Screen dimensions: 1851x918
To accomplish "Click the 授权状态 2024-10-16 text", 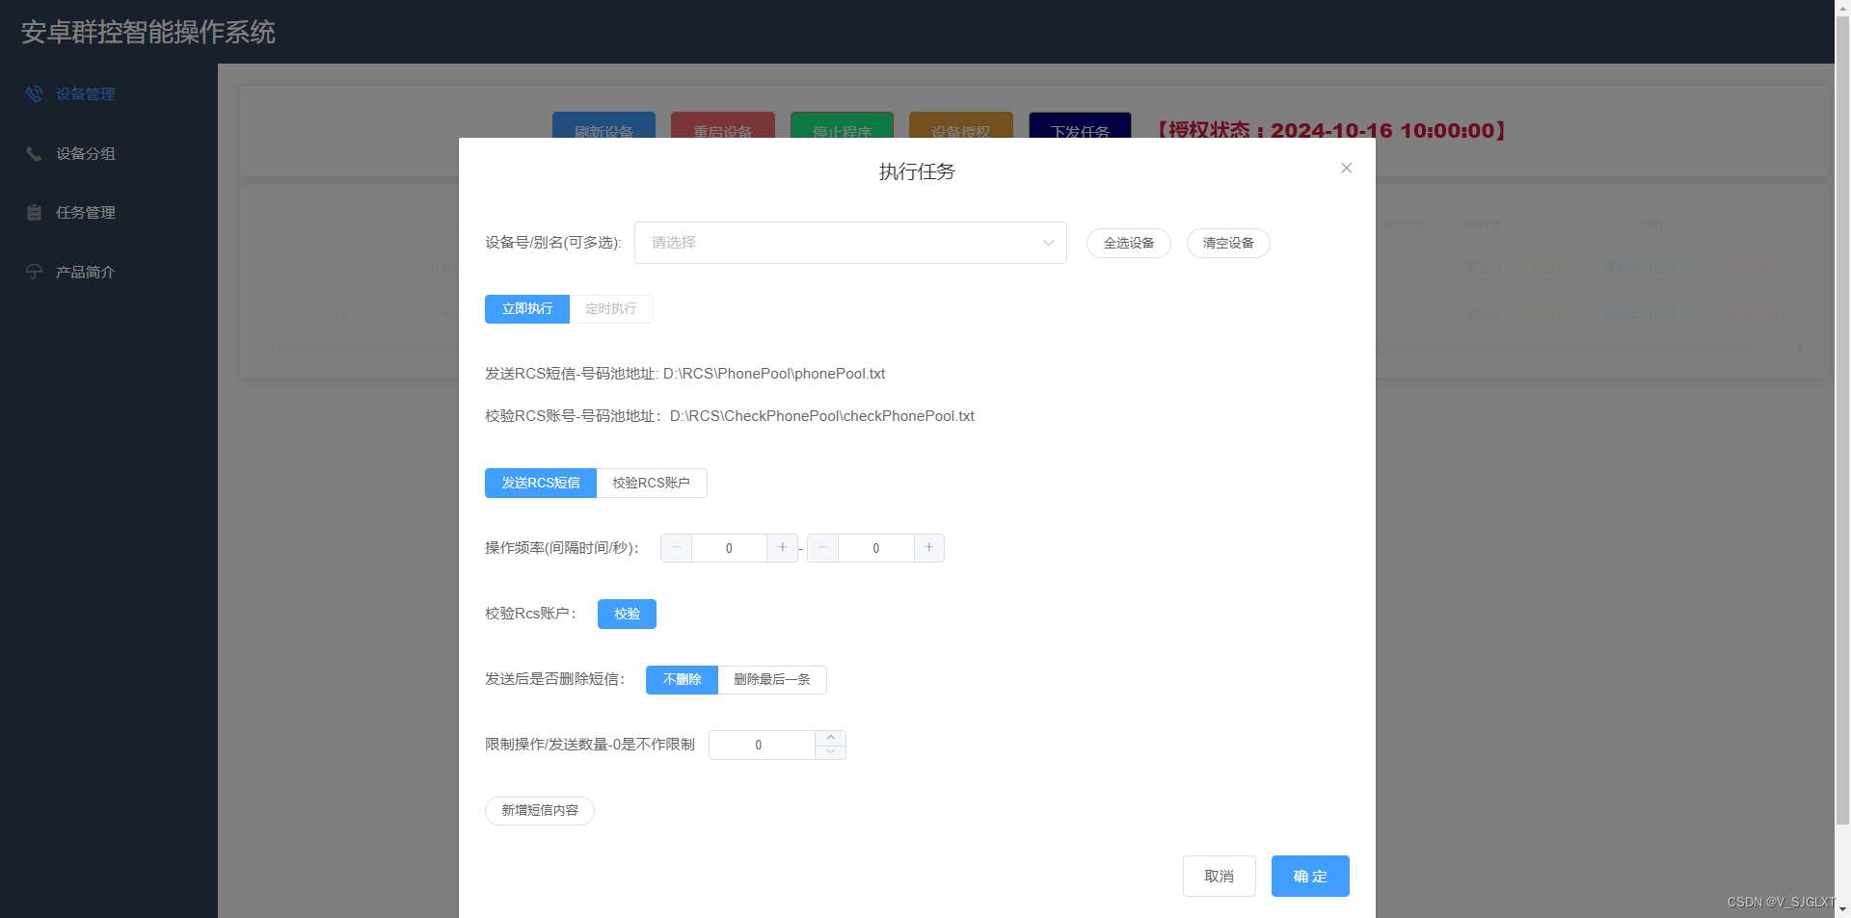I will pyautogui.click(x=1331, y=130).
